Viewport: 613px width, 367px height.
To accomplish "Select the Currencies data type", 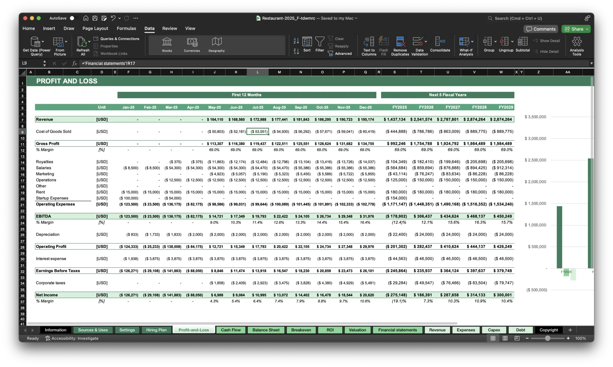I will pyautogui.click(x=192, y=45).
